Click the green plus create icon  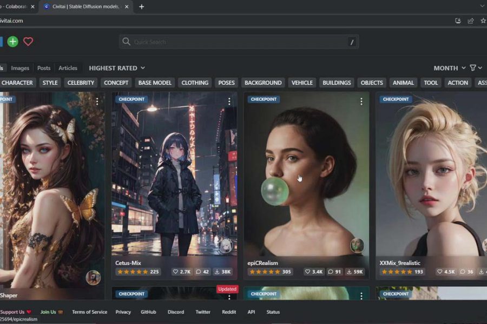(x=12, y=42)
